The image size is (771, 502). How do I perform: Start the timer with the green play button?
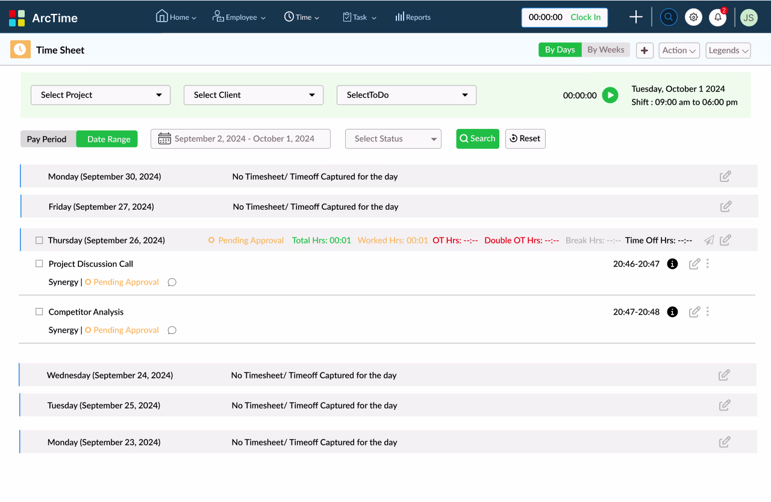610,95
